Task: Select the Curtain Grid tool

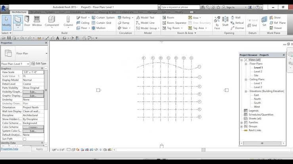Action: pyautogui.click(x=101, y=23)
